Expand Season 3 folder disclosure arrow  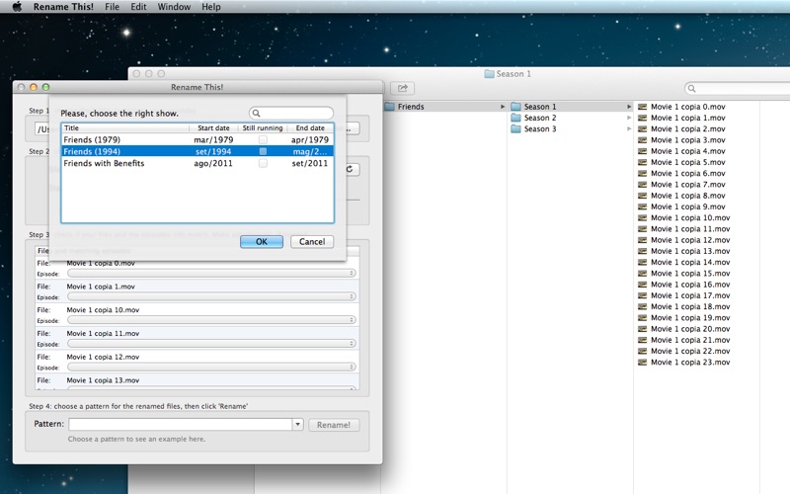click(629, 128)
